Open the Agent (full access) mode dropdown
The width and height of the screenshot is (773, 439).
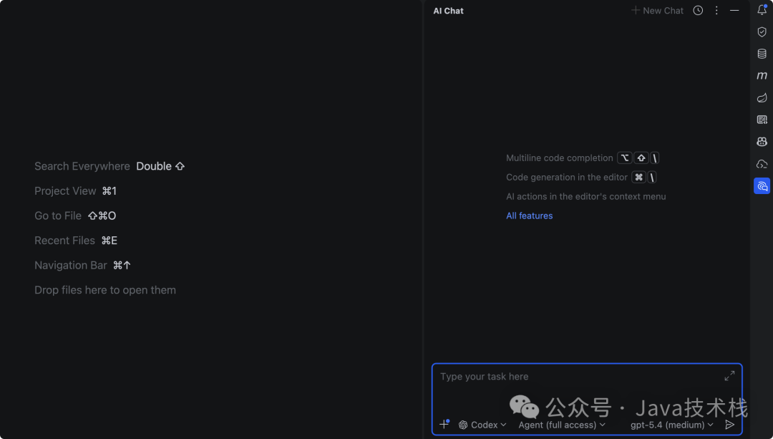(x=562, y=425)
